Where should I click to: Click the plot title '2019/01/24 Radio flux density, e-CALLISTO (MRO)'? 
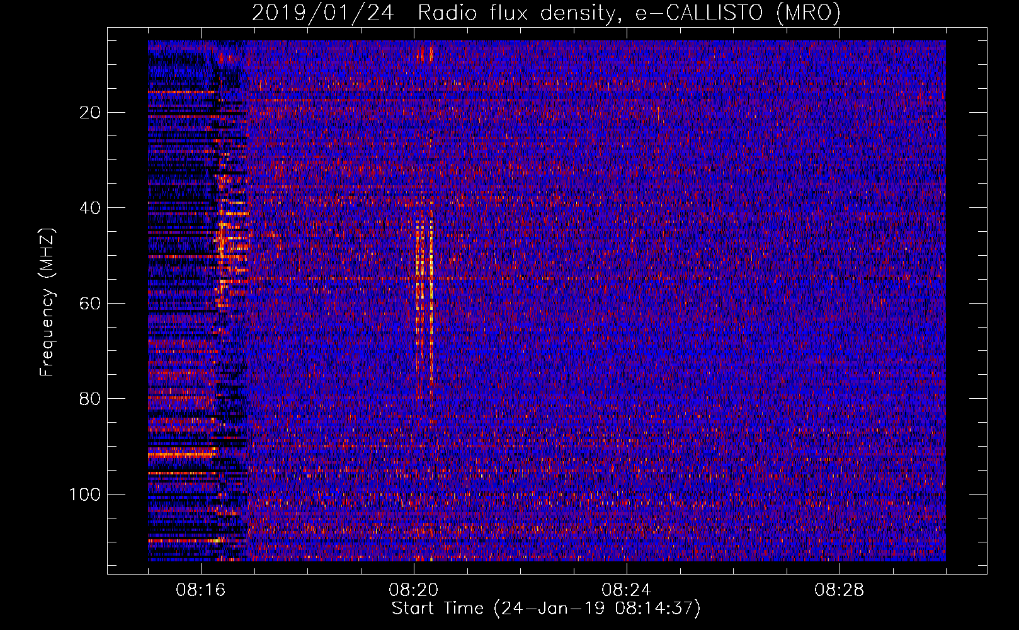(x=546, y=13)
